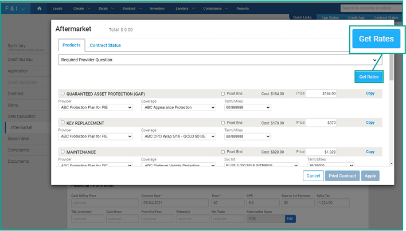Expand the Lenders menu
The width and height of the screenshot is (406, 231).
(185, 8)
